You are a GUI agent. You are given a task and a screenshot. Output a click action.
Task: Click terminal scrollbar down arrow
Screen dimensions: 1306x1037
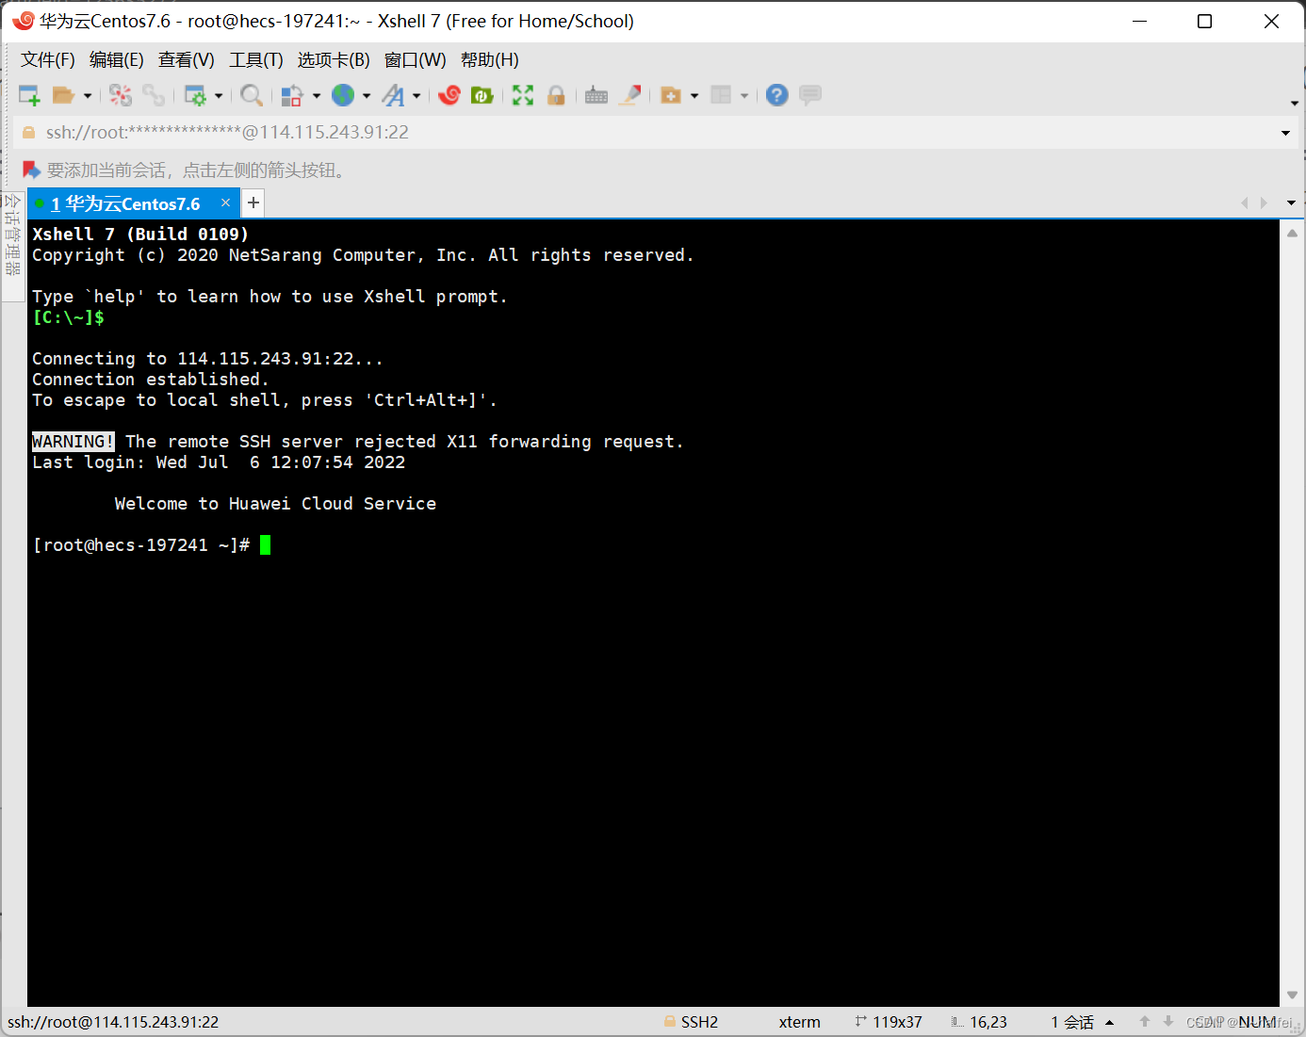pyautogui.click(x=1292, y=995)
